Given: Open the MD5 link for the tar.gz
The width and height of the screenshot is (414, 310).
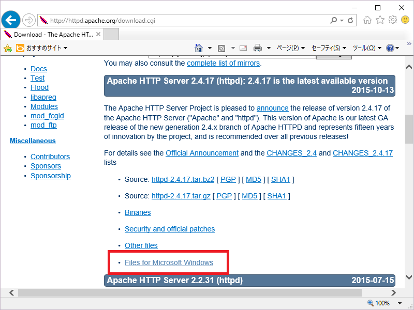Looking at the screenshot, I should [x=249, y=196].
